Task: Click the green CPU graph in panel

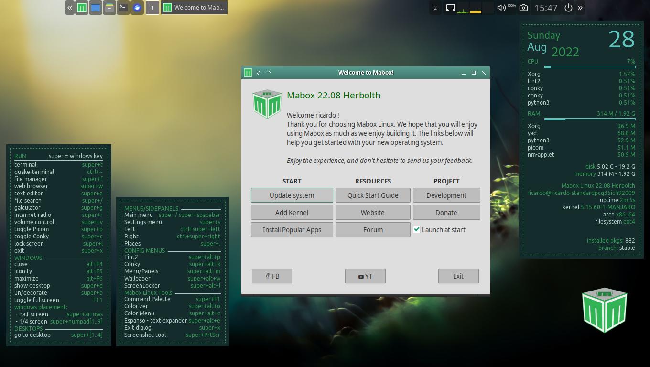Action: (x=463, y=8)
